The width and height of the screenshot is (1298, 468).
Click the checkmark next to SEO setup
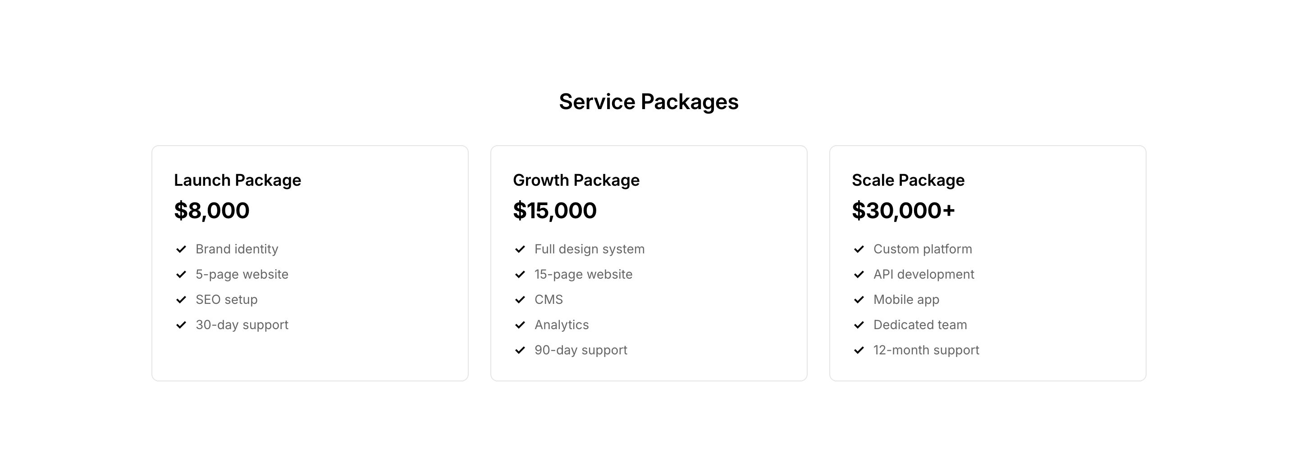(181, 299)
